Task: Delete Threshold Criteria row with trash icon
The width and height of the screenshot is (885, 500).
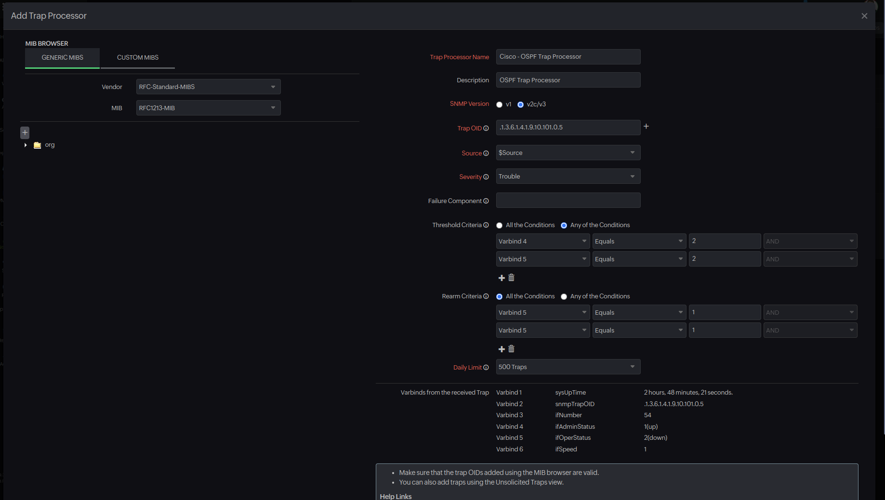Action: tap(512, 278)
